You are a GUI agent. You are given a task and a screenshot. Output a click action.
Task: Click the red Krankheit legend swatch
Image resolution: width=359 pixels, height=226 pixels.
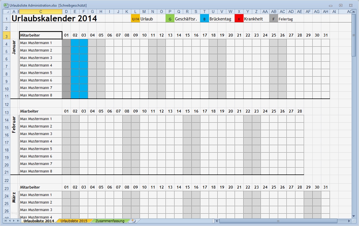pyautogui.click(x=239, y=18)
